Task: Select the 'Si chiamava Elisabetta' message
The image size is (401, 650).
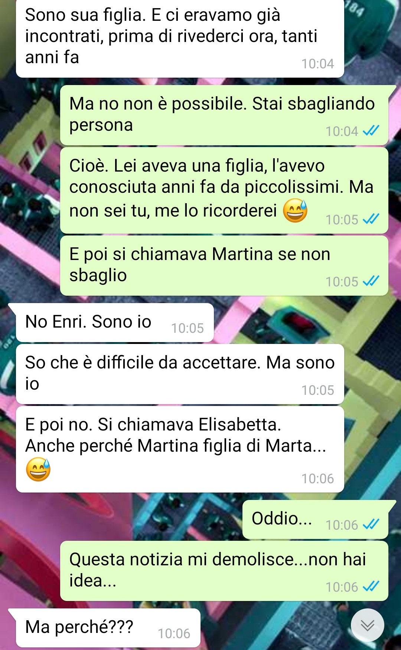Action: pyautogui.click(x=180, y=449)
